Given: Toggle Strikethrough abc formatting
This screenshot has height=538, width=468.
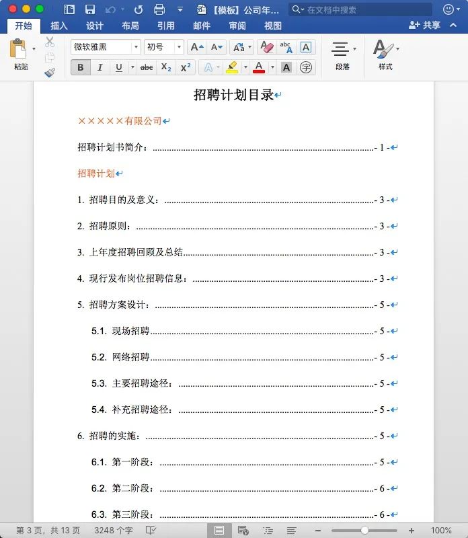Looking at the screenshot, I should [147, 67].
